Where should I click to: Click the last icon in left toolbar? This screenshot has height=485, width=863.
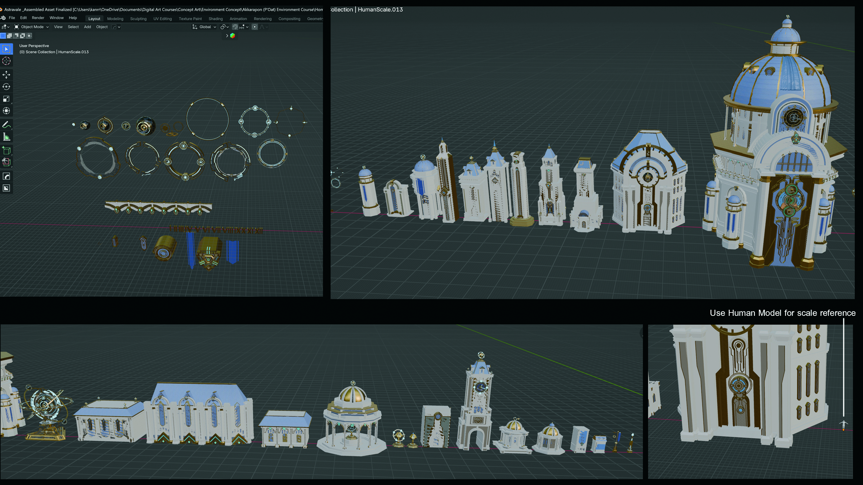pos(6,188)
